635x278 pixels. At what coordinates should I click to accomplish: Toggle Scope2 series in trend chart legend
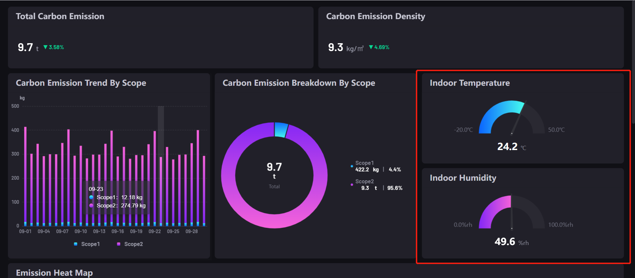(x=130, y=244)
